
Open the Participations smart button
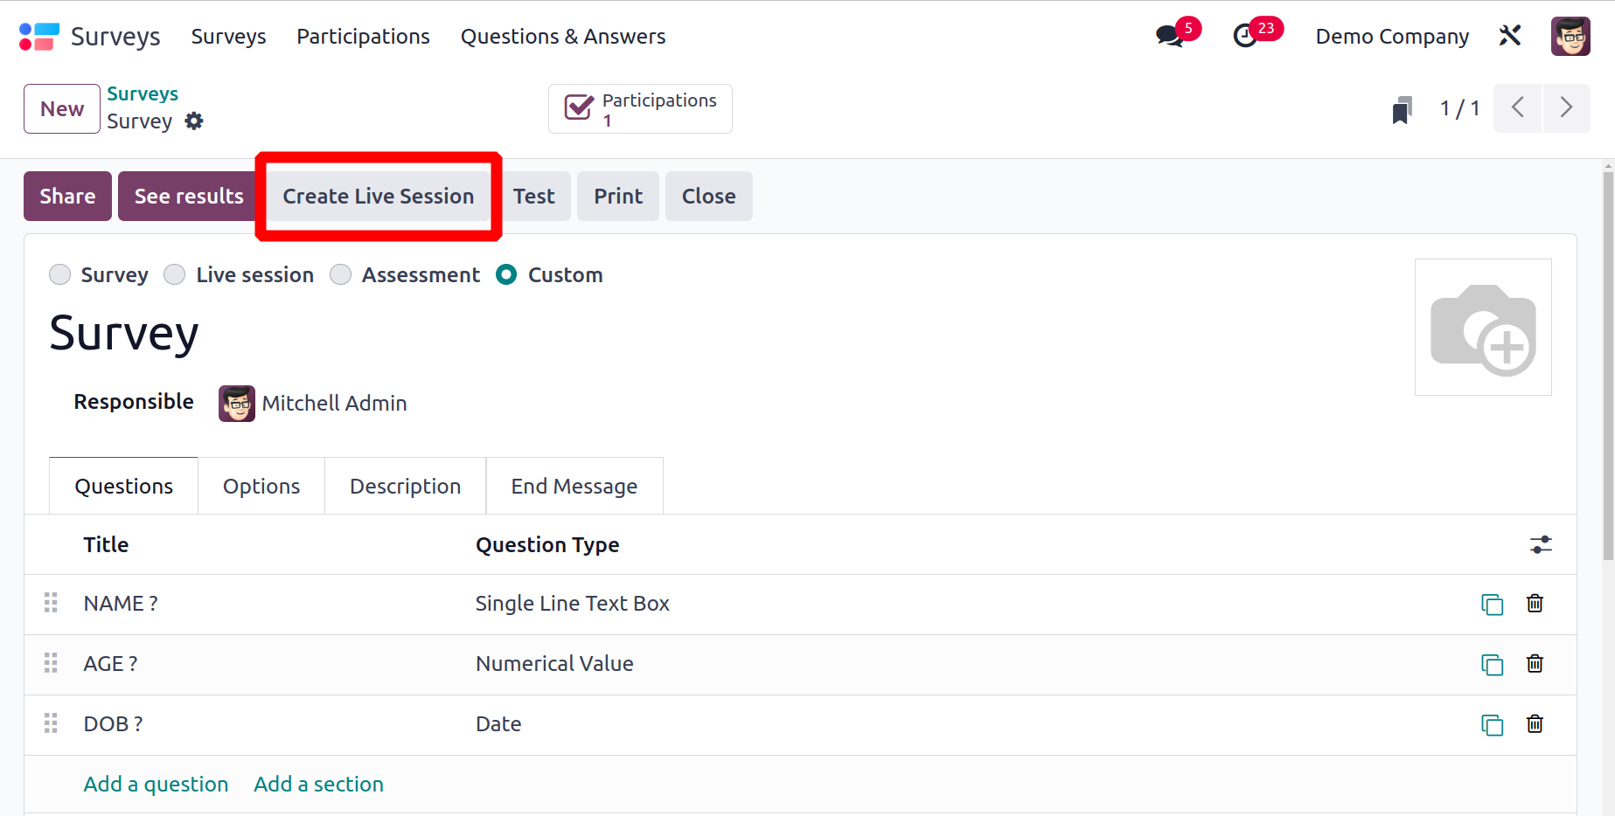pos(640,108)
